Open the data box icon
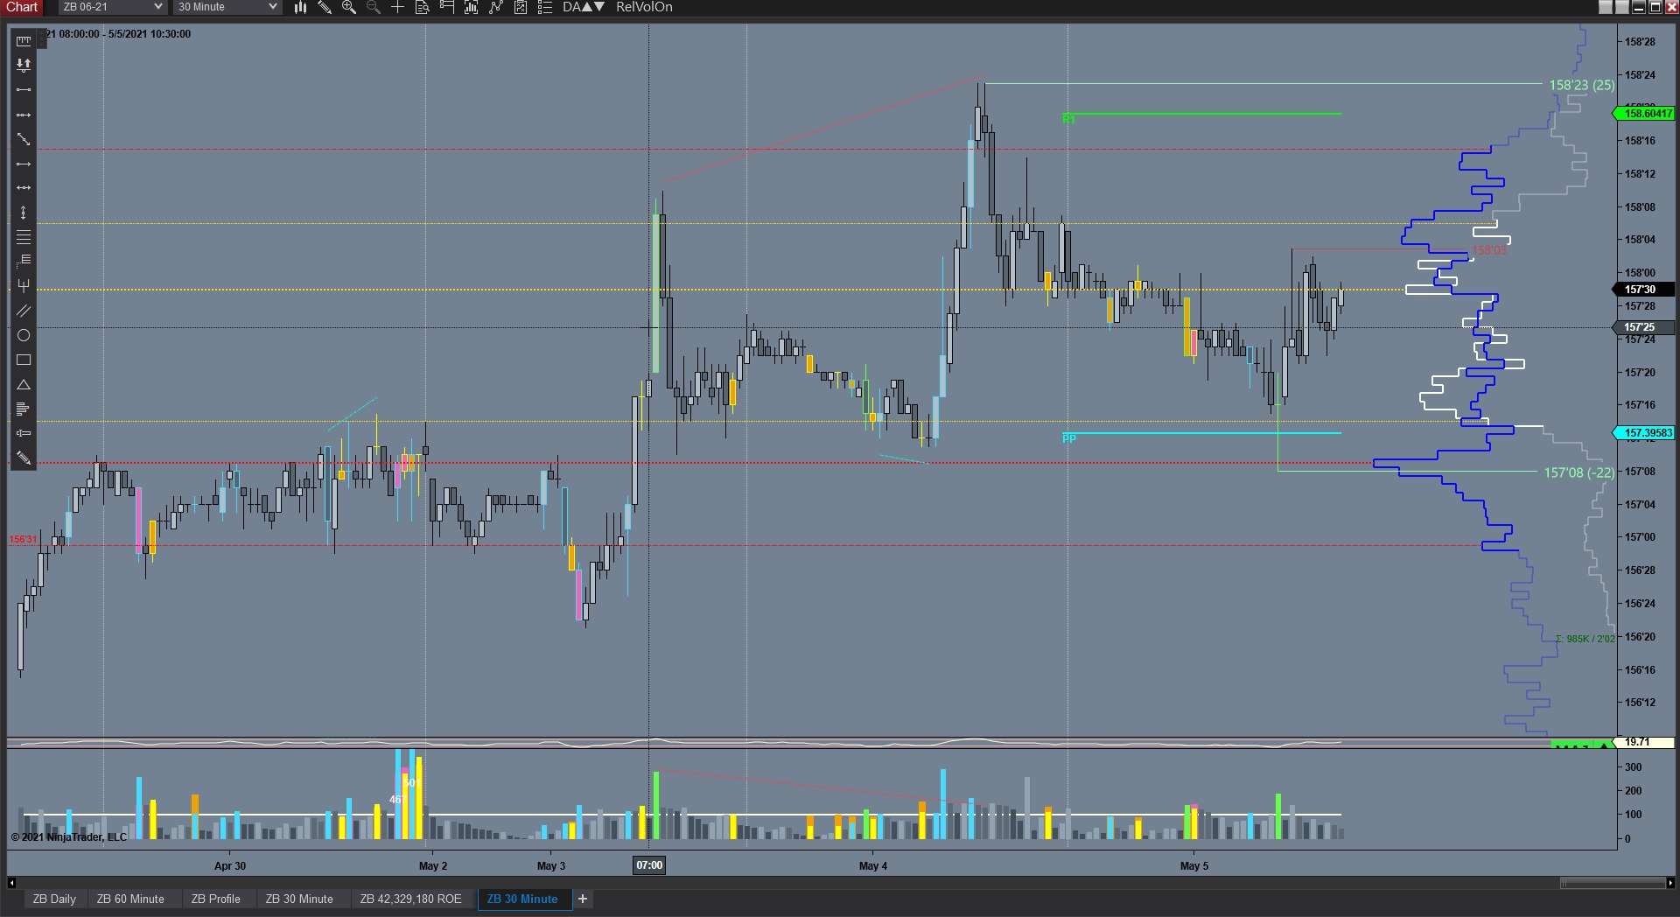Image resolution: width=1680 pixels, height=917 pixels. tap(423, 7)
